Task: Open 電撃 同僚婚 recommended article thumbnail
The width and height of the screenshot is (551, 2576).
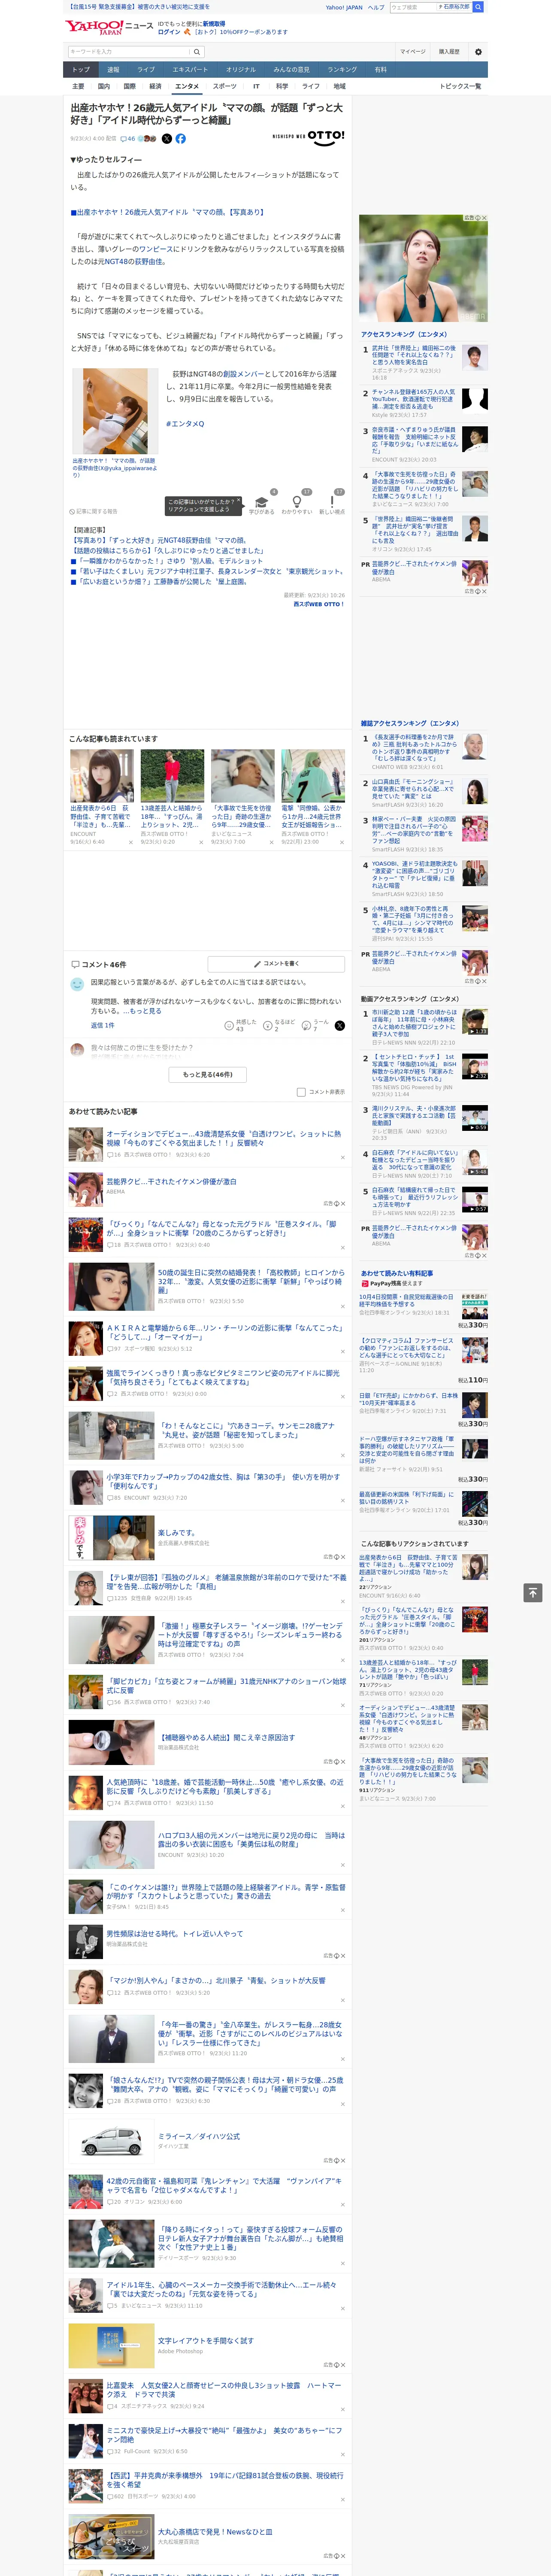Action: click(x=313, y=775)
